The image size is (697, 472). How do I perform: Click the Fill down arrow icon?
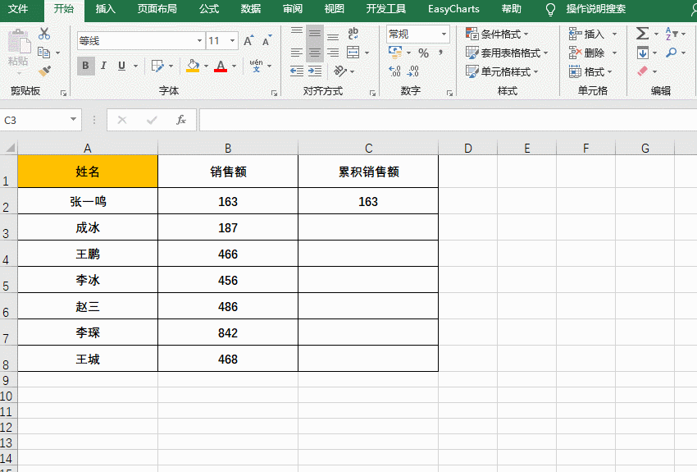pyautogui.click(x=642, y=53)
